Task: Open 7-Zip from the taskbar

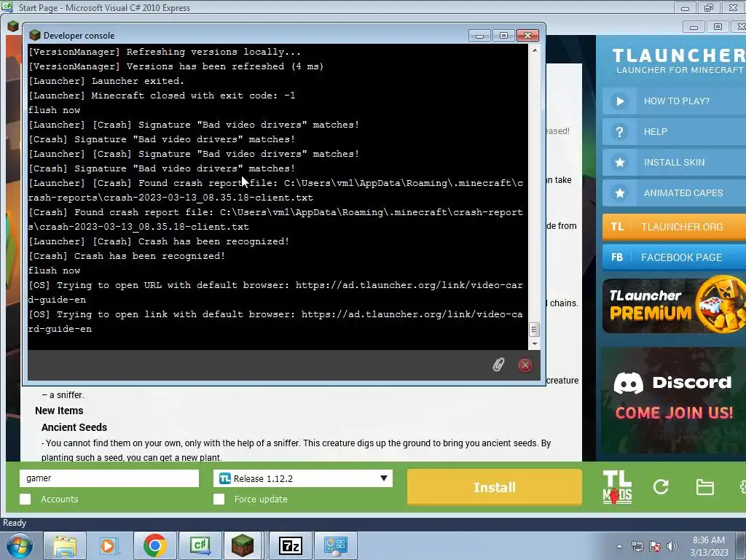Action: (x=291, y=545)
